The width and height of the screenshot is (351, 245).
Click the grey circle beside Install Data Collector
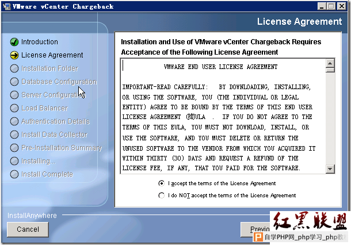click(14, 135)
